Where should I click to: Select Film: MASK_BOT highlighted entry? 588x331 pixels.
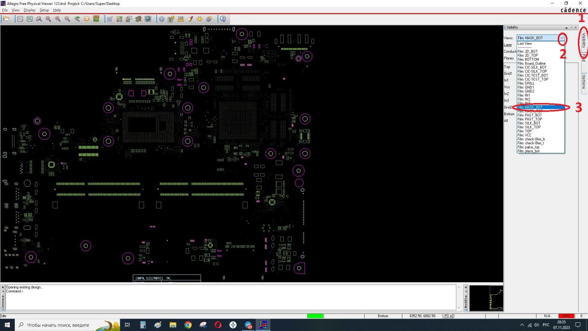(x=541, y=107)
